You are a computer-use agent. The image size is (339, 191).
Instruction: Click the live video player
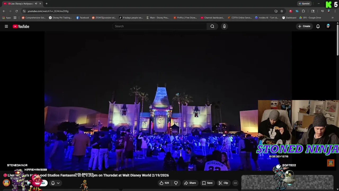[x=168, y=101]
